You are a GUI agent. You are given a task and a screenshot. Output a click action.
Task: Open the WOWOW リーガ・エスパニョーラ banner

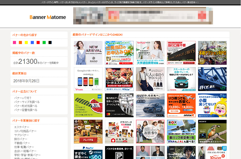coord(119,79)
